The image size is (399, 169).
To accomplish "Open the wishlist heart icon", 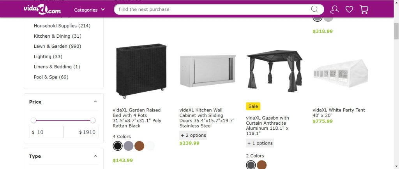I will pos(349,9).
